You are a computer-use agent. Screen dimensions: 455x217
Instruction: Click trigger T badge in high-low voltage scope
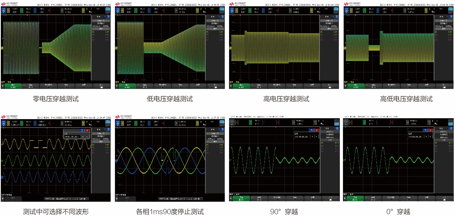click(x=426, y=10)
